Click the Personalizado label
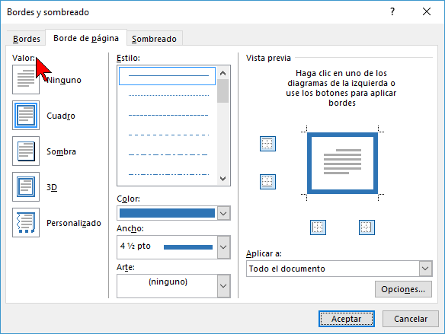The height and width of the screenshot is (334, 445). [74, 223]
